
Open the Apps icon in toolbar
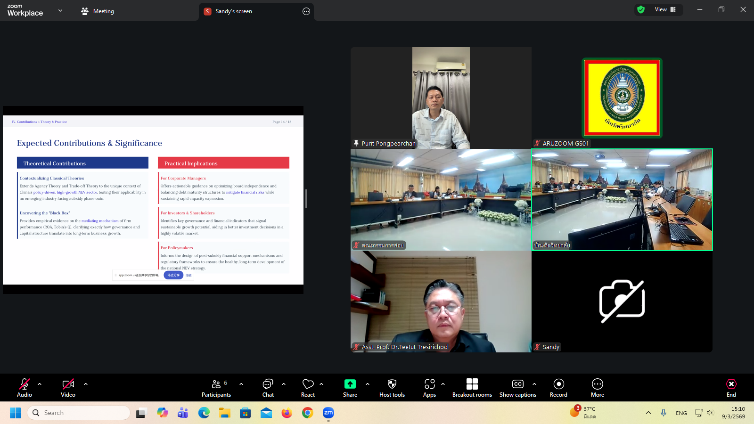click(429, 388)
